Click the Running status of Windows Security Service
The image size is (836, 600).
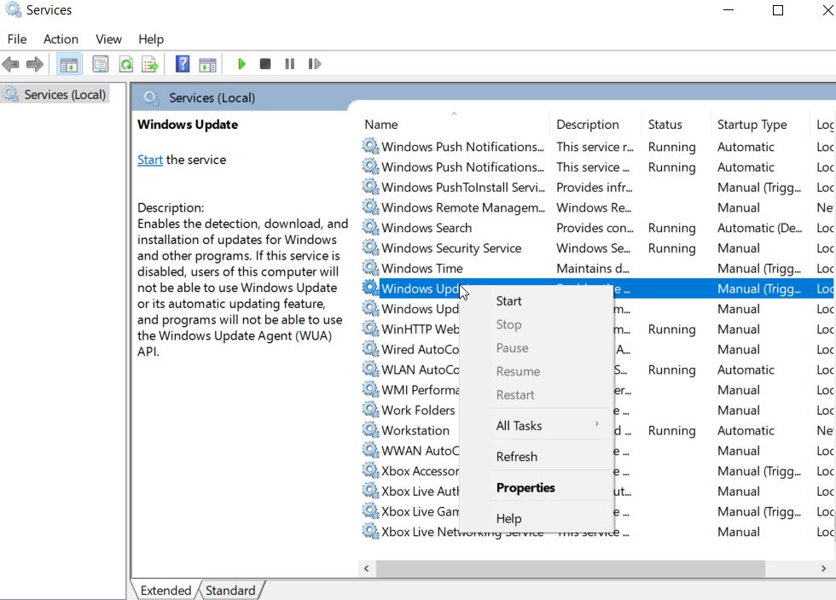tap(672, 248)
